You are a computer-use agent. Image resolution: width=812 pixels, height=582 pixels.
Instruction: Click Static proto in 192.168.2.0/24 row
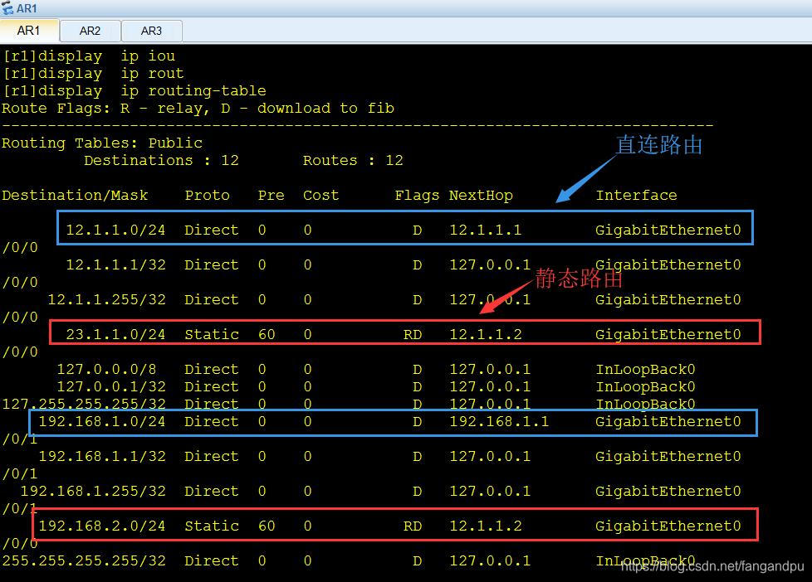(x=212, y=526)
